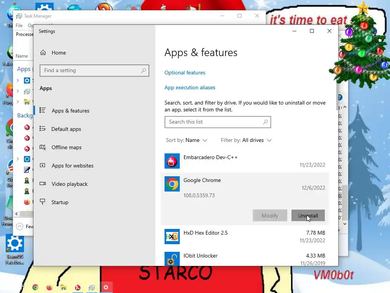390x293 pixels.
Task: Click the Name column in Task Manager
Action: click(x=22, y=56)
